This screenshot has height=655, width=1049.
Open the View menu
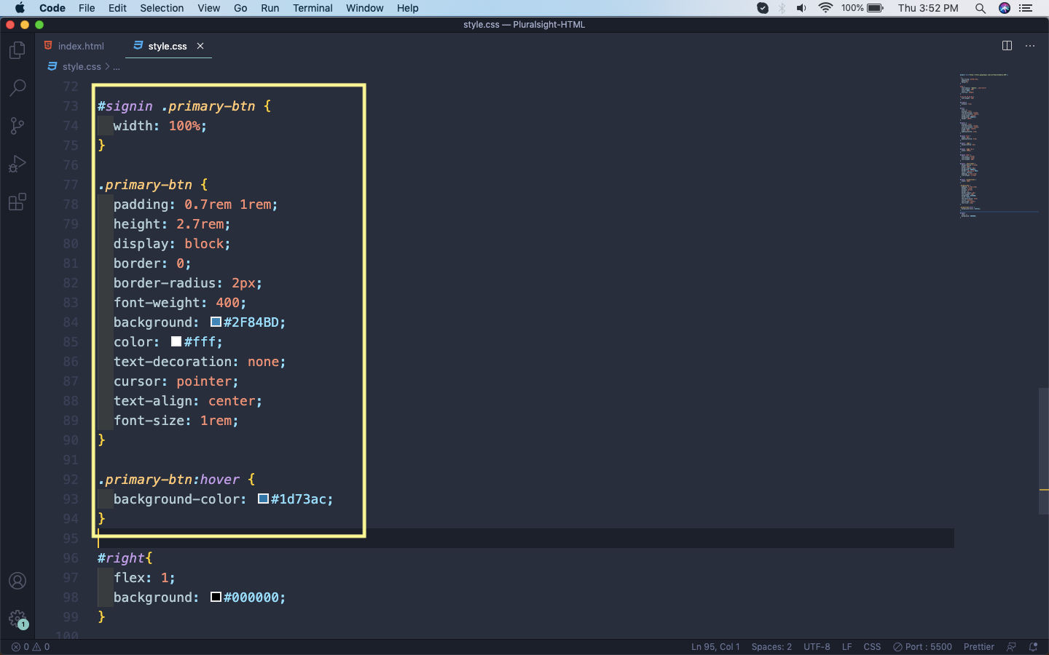208,8
